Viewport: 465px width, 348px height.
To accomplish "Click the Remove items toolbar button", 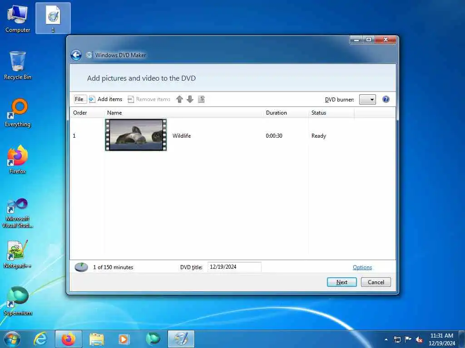I will pyautogui.click(x=149, y=99).
